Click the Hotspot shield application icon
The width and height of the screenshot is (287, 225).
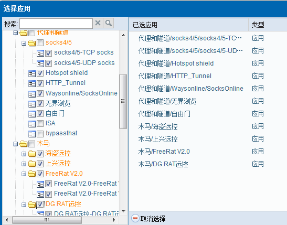(32, 74)
